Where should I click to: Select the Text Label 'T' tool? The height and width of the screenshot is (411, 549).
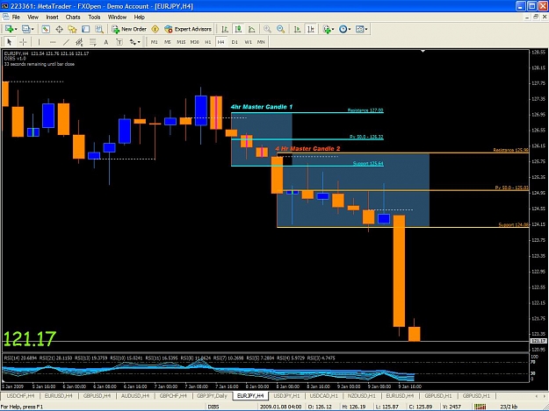pyautogui.click(x=119, y=42)
